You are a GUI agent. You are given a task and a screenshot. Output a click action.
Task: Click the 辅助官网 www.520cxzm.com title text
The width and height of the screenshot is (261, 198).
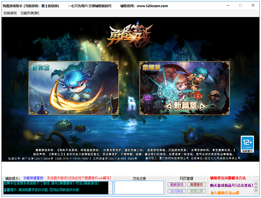[144, 6]
